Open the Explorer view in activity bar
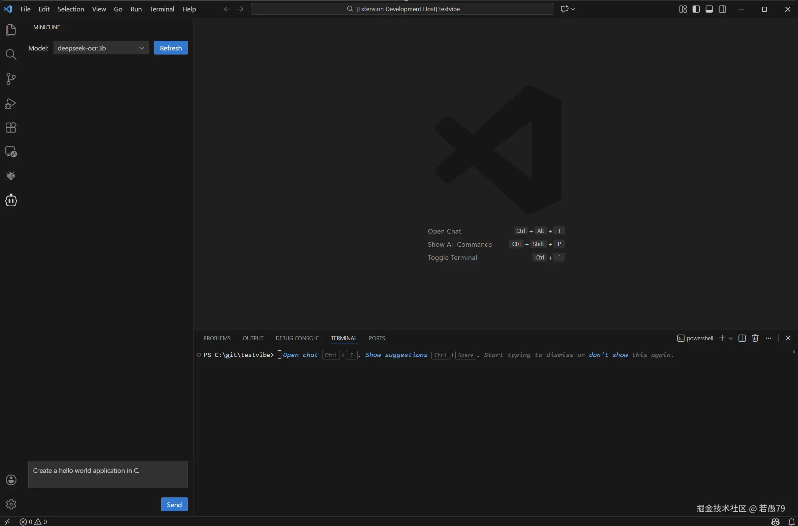 click(11, 30)
